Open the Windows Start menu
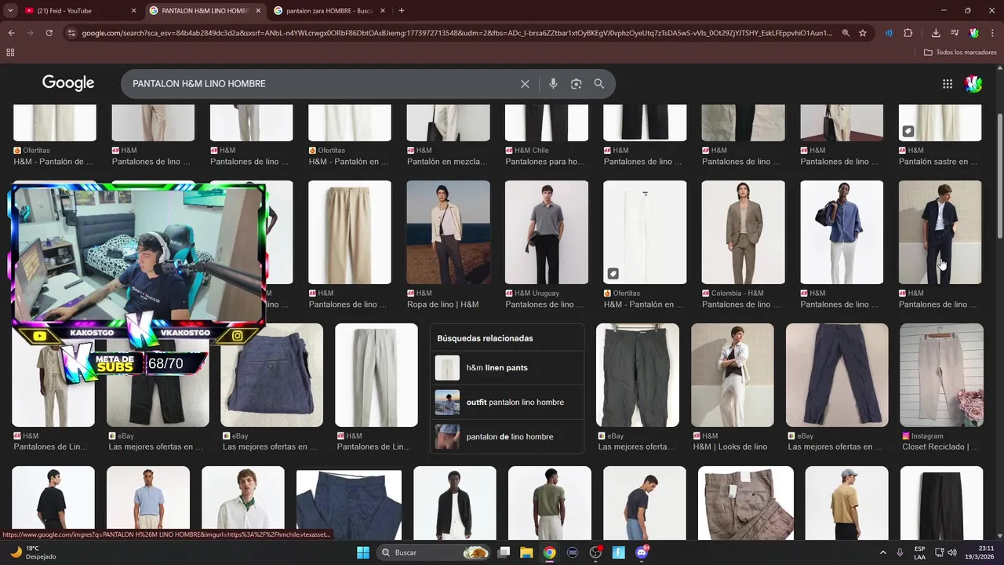The width and height of the screenshot is (1004, 565). pos(363,552)
